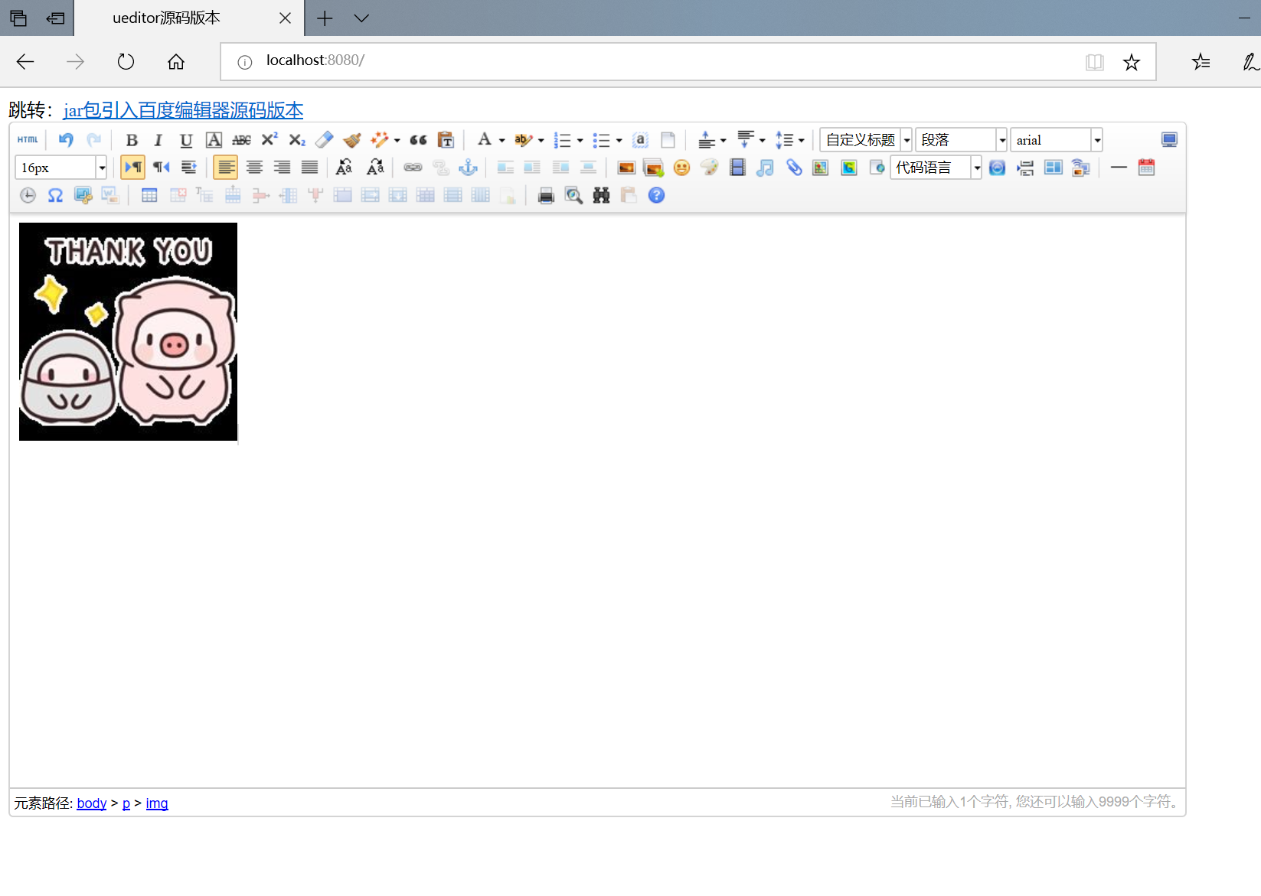This screenshot has height=896, width=1261.
Task: Toggle superscript X² formatting
Action: (x=270, y=140)
